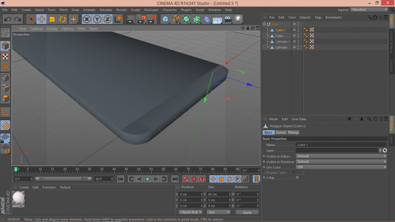Add a light object with bulb icon

(238, 19)
